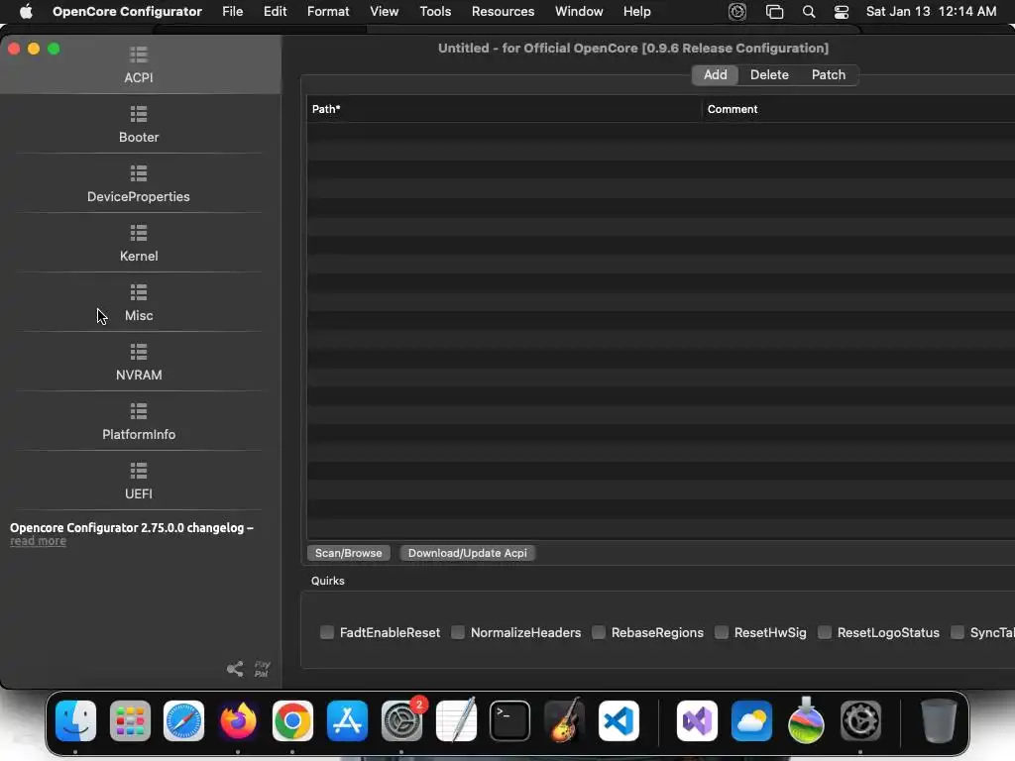Launch Google Chrome from the dock
Screen dimensions: 1015x761
[292, 720]
